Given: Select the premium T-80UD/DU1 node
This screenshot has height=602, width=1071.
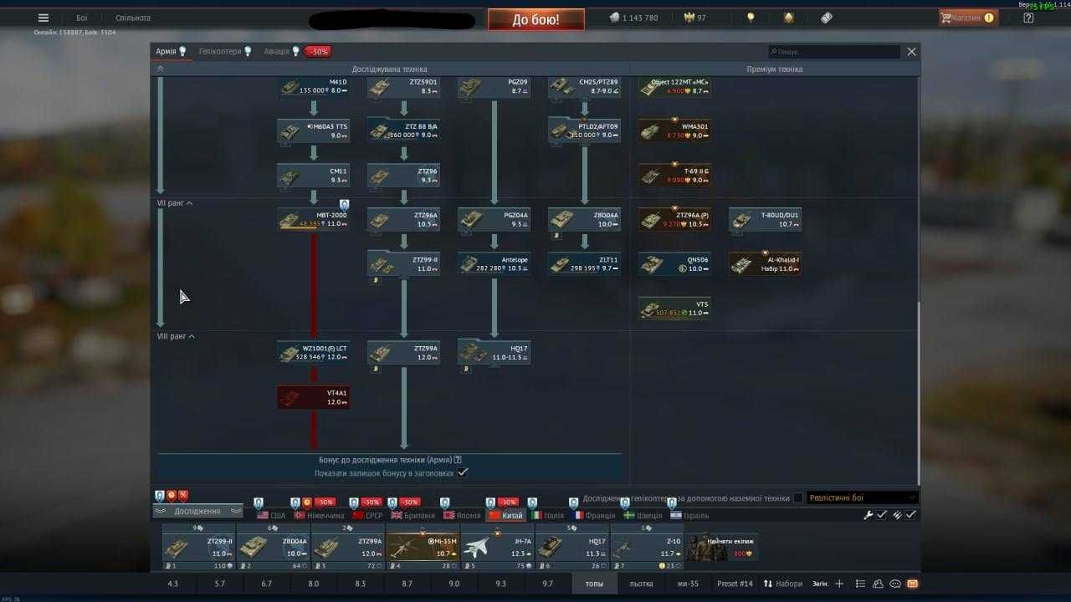Looking at the screenshot, I should [x=766, y=220].
